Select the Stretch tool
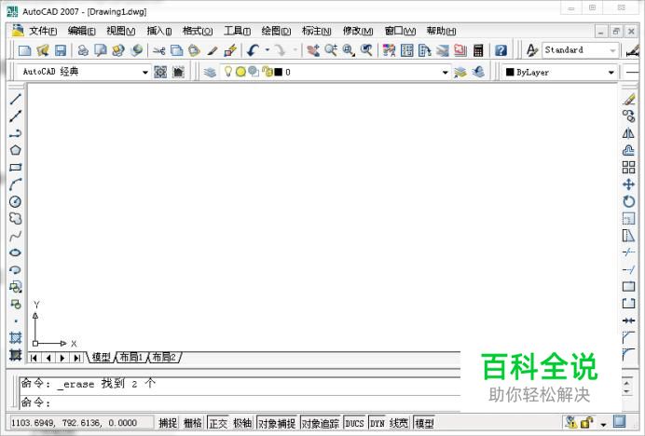This screenshot has width=645, height=436. [628, 236]
